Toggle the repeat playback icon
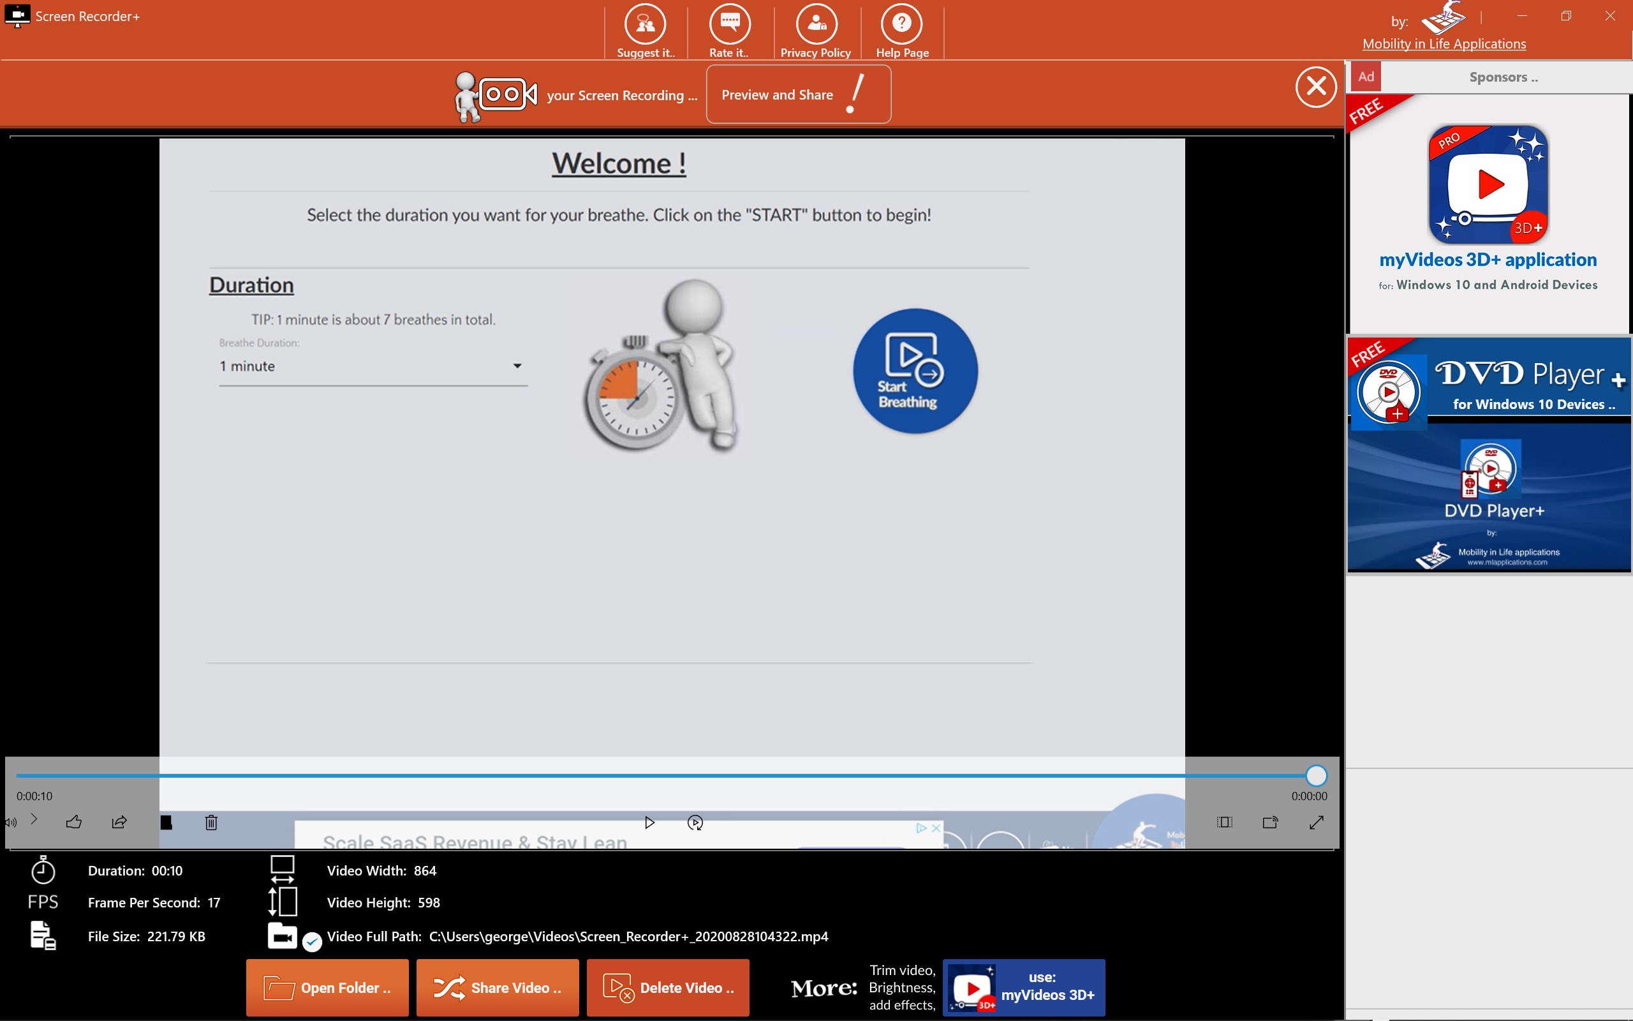 (x=695, y=822)
